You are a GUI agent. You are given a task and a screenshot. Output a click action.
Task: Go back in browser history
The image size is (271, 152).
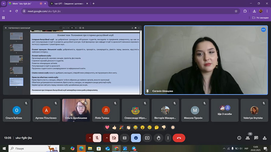(4, 11)
